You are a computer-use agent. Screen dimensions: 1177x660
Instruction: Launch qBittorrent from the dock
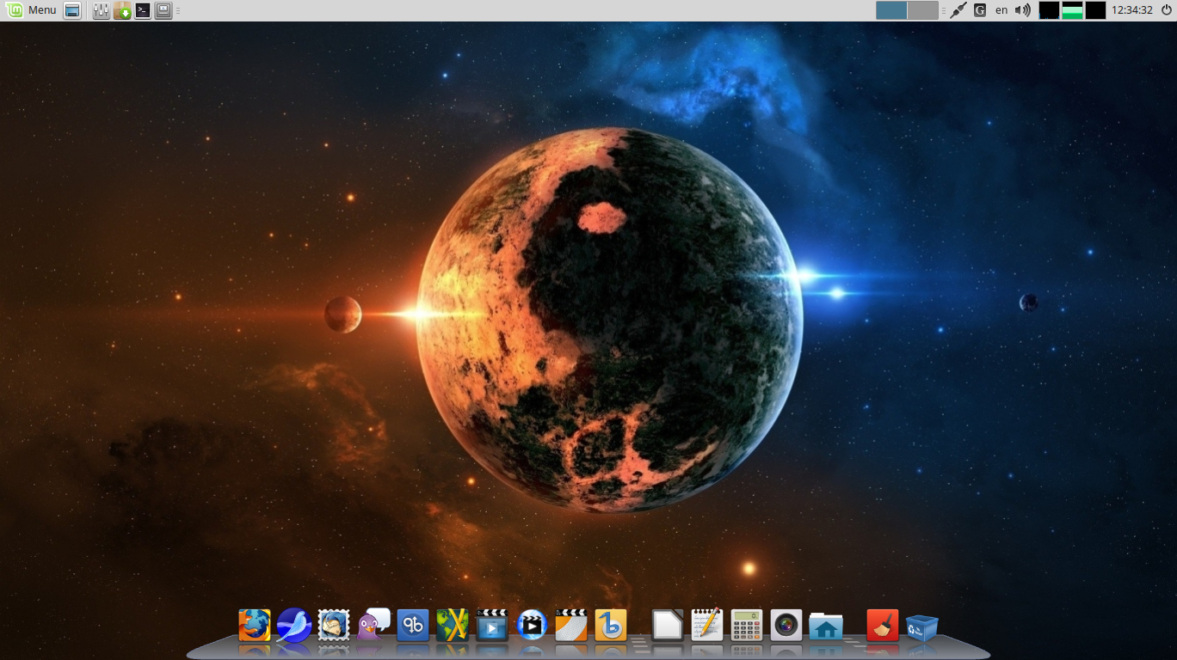(413, 625)
